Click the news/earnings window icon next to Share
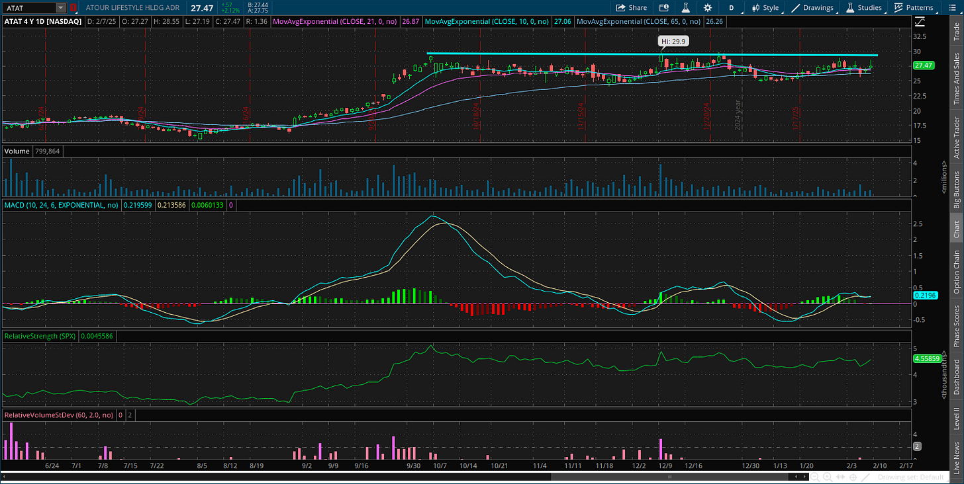 (x=664, y=8)
